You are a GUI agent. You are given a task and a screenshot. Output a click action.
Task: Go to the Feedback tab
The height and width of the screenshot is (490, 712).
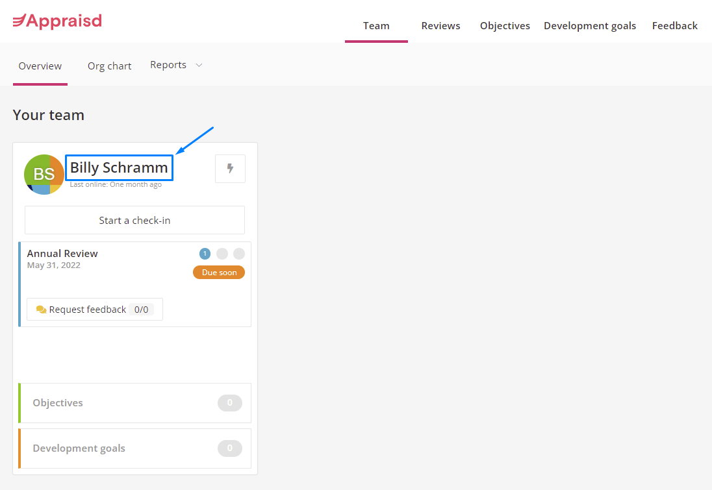(675, 26)
